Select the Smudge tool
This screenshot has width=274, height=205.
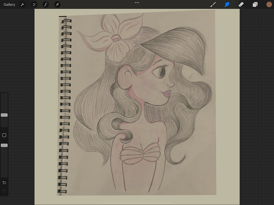[227, 5]
